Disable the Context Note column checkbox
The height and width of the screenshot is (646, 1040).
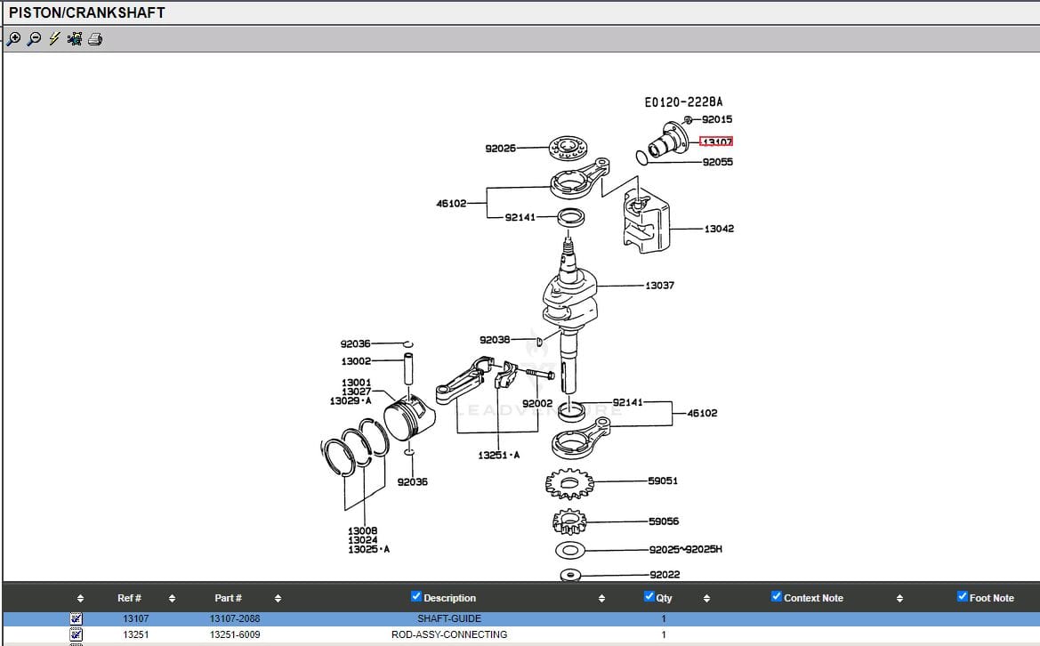[777, 597]
